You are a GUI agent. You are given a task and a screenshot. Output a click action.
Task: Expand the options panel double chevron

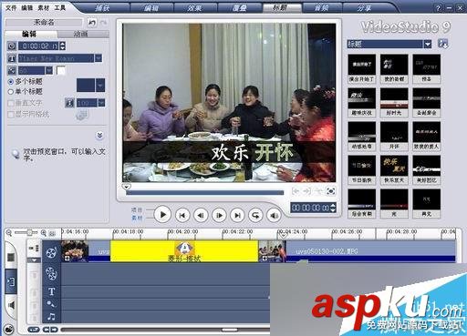click(99, 136)
